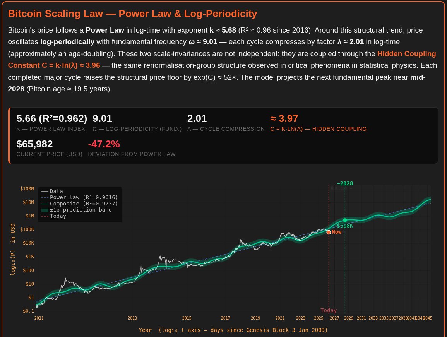Click the 2017 tick on the year axis
The width and height of the screenshot is (447, 337).
[x=226, y=318]
